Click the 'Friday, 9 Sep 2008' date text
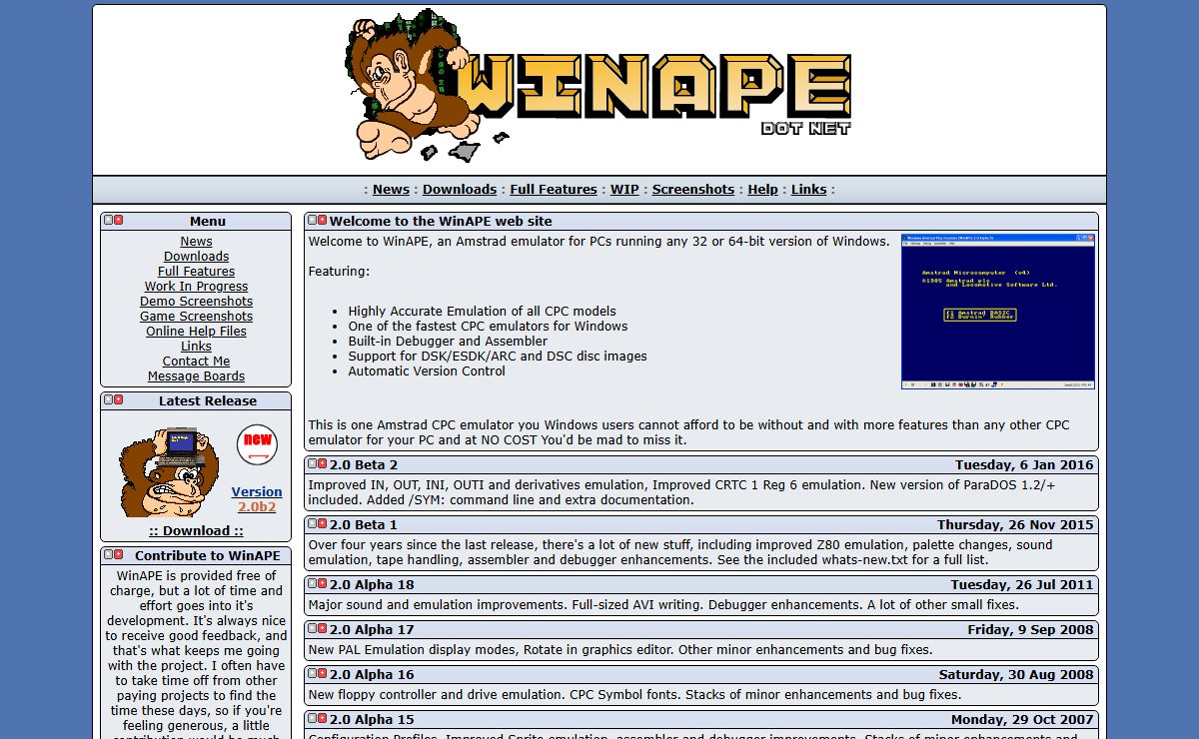Screen dimensions: 1199x739 (1030, 629)
